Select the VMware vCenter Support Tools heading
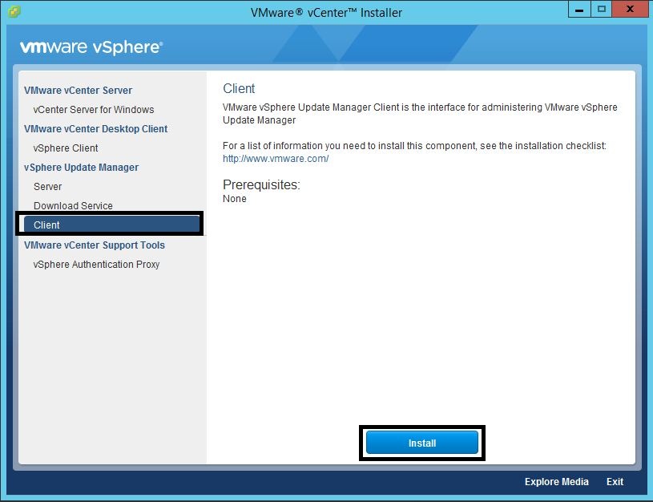 (94, 245)
